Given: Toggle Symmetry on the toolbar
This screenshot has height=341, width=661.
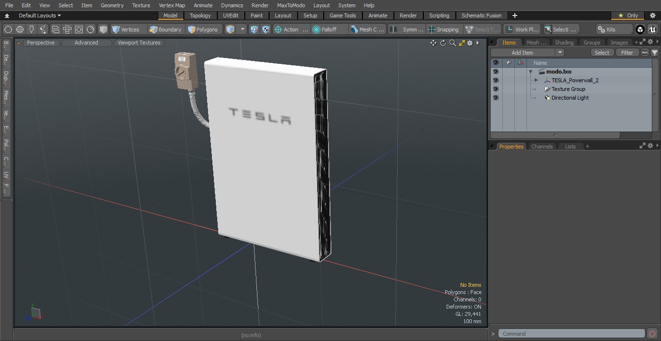Looking at the screenshot, I should pyautogui.click(x=407, y=30).
